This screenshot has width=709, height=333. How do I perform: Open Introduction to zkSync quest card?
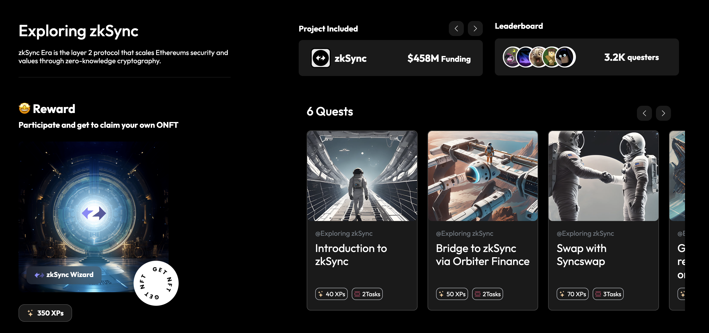[x=351, y=255]
